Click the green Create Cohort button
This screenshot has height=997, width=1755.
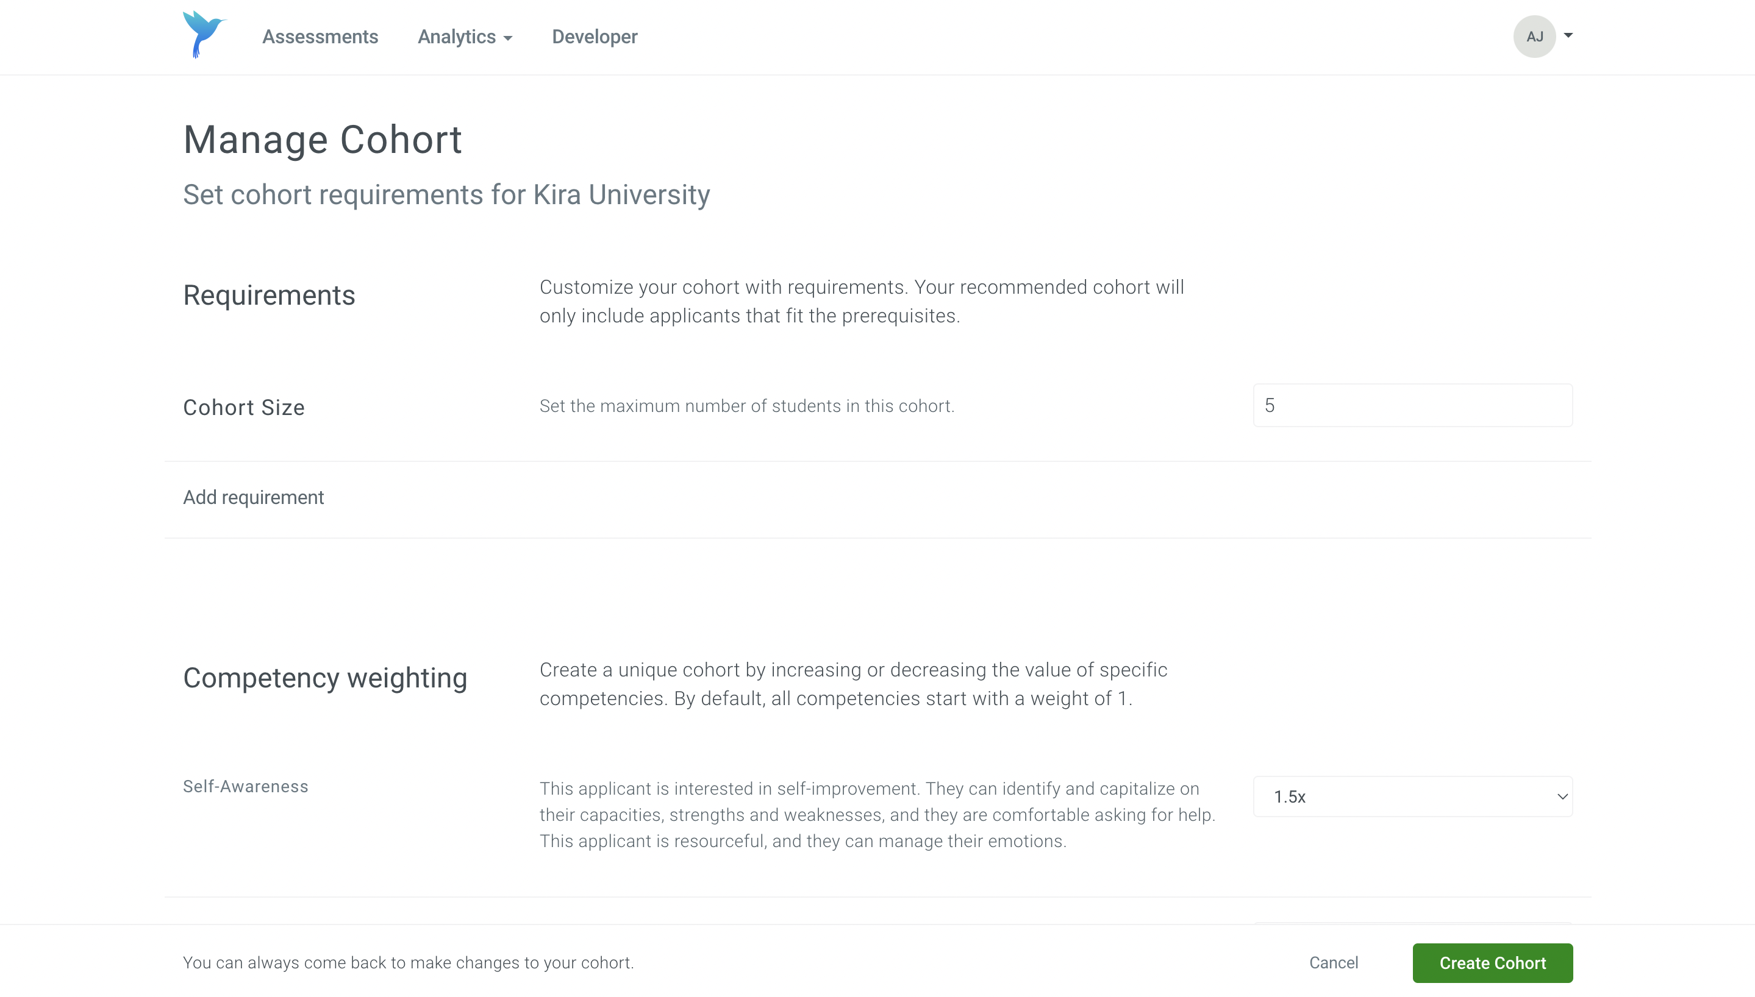(1492, 963)
